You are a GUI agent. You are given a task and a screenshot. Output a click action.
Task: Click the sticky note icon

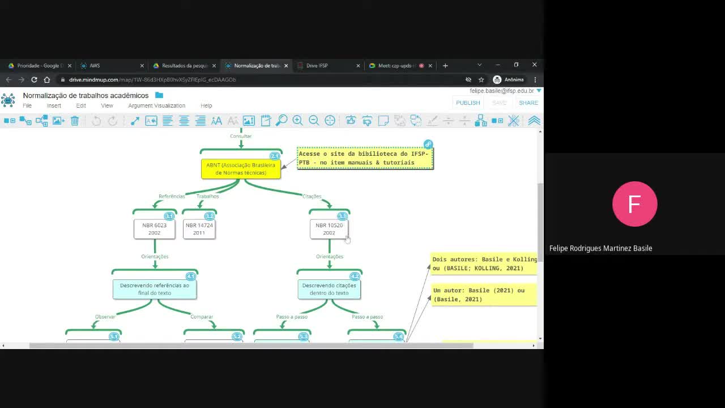point(383,121)
